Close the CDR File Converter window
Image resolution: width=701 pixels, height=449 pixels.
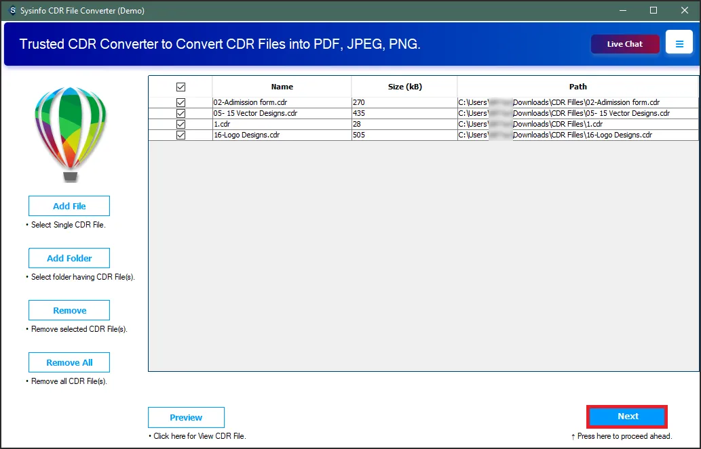point(685,10)
